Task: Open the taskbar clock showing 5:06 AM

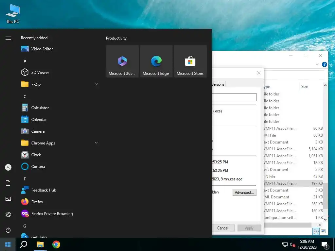Action: (307, 244)
